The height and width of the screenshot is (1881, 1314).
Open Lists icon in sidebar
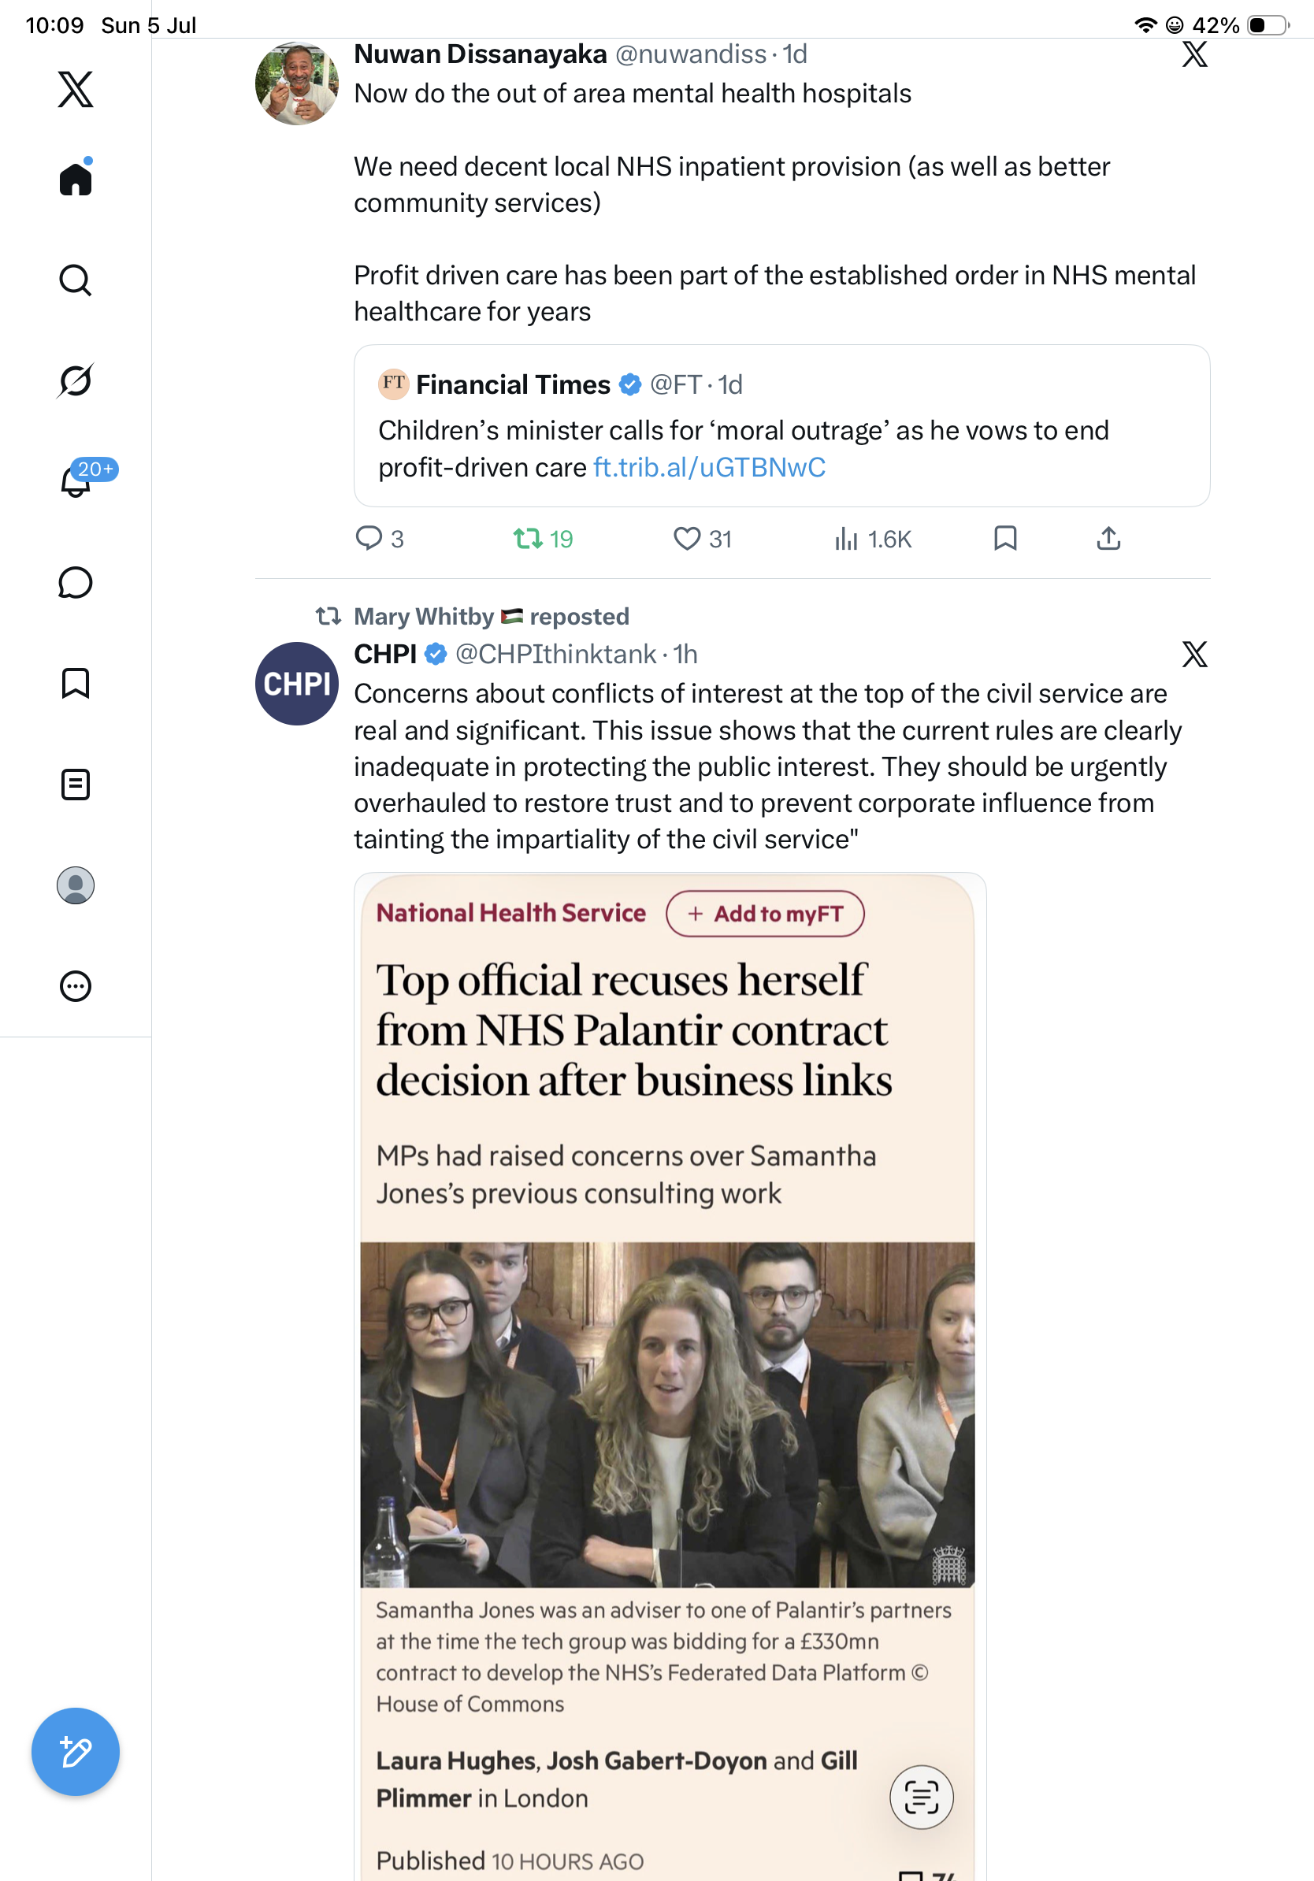pos(76,784)
